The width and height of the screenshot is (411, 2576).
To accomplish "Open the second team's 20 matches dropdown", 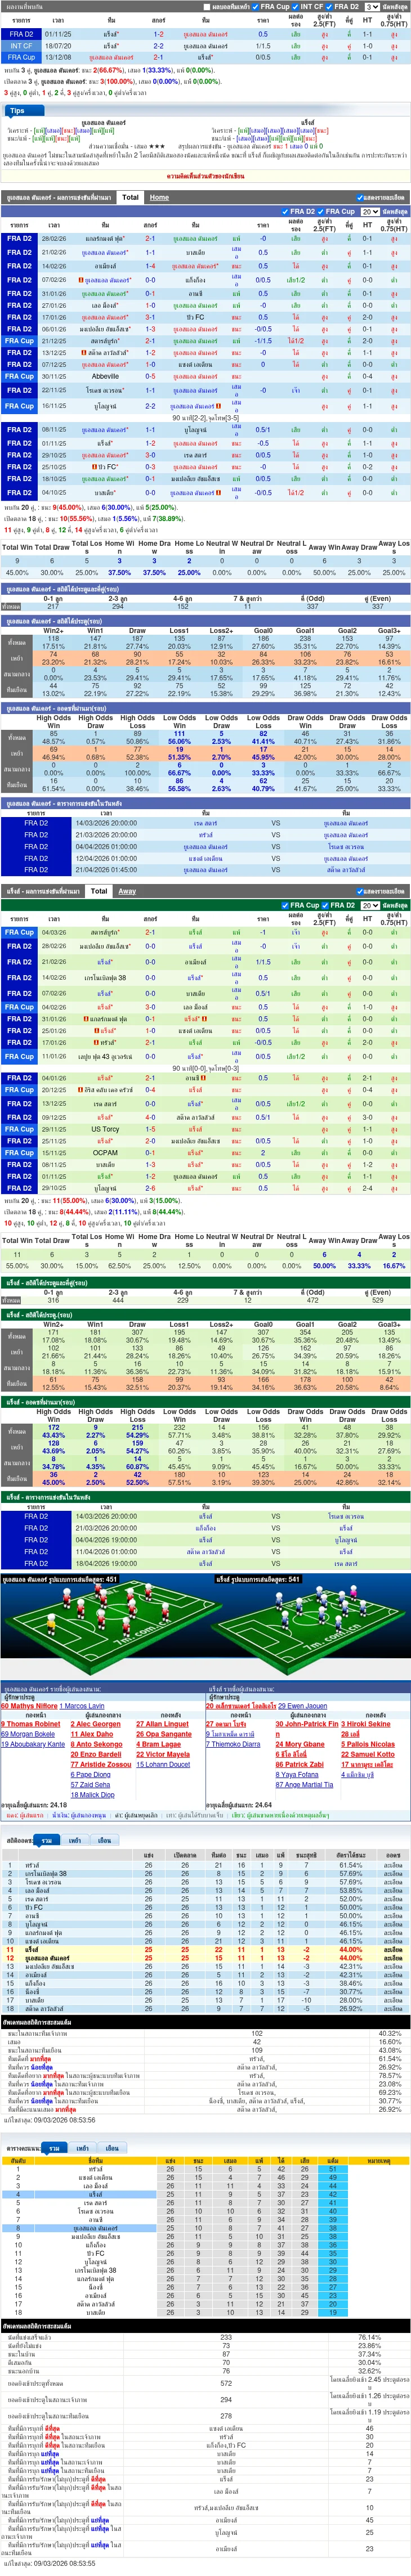I will [x=369, y=905].
